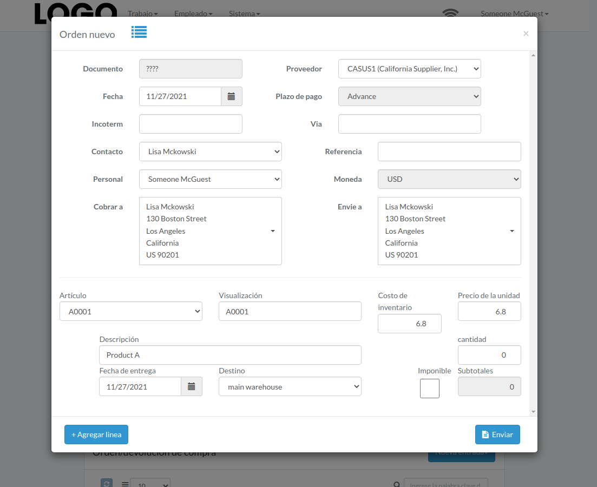Image resolution: width=597 pixels, height=487 pixels.
Task: Open the page size dropdown behind dialog
Action: (150, 483)
